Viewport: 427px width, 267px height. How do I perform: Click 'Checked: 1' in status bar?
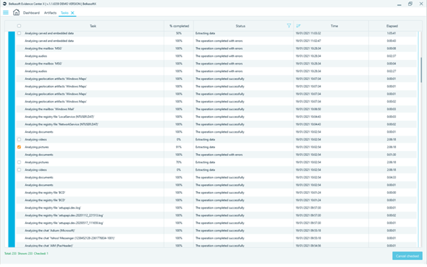coord(41,254)
